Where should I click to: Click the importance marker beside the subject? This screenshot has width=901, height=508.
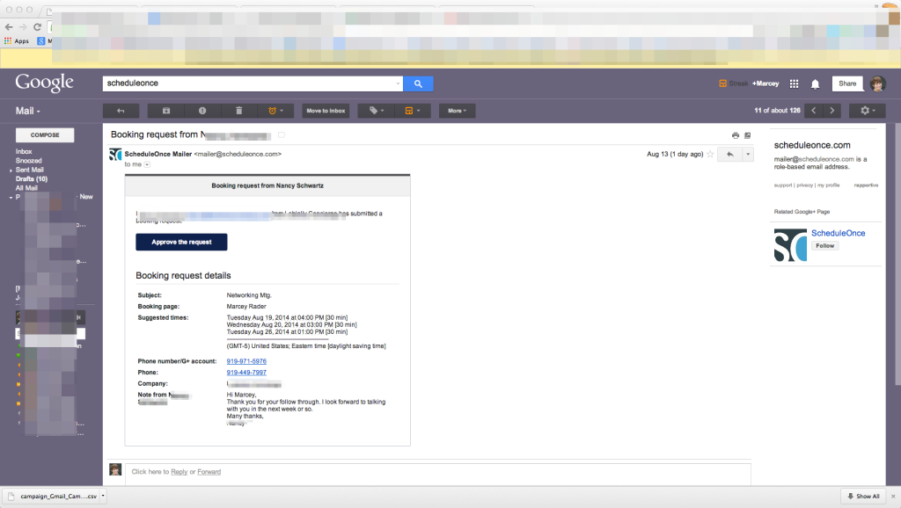point(282,135)
